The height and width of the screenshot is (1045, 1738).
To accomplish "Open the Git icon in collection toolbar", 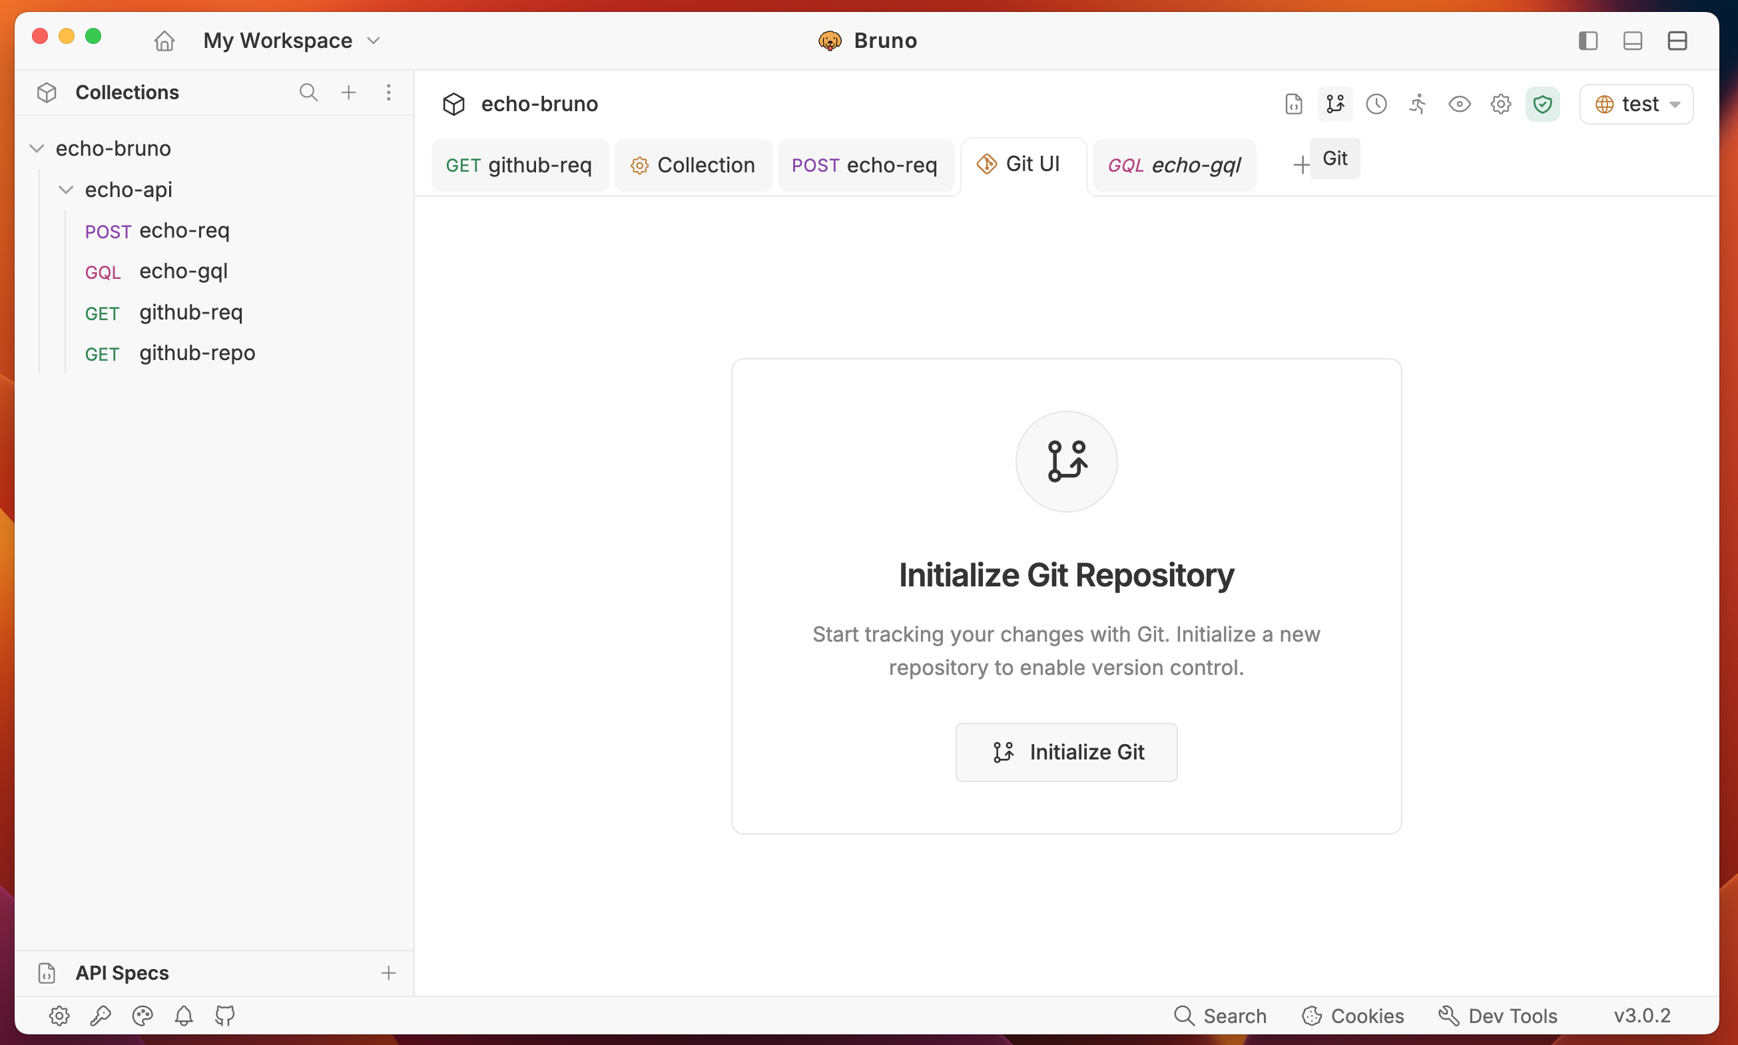I will tap(1334, 104).
